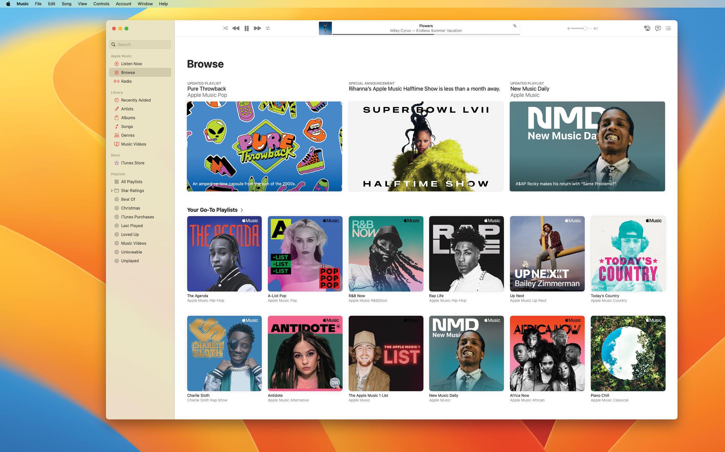Open The Apple Music 1 List cover
725x452 pixels.
click(386, 353)
